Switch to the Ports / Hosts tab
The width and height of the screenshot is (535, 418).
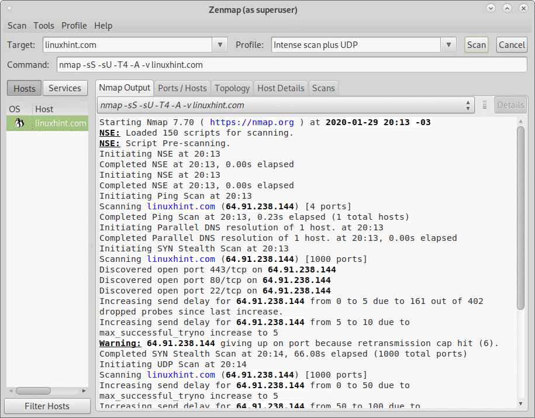pyautogui.click(x=182, y=88)
